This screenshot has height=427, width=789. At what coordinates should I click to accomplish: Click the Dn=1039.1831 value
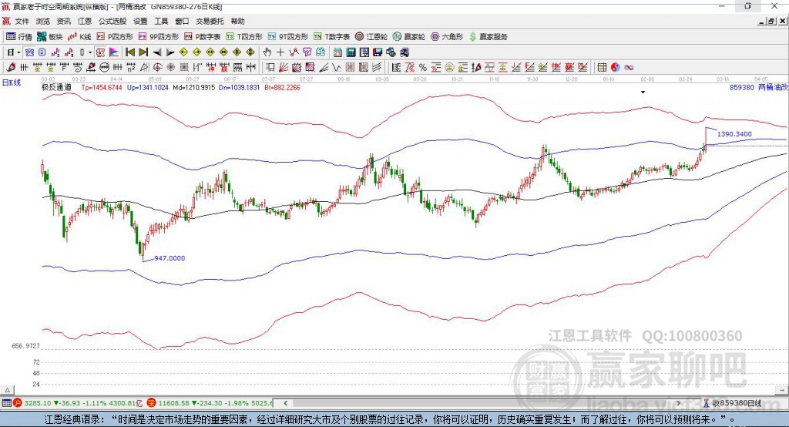coord(240,87)
